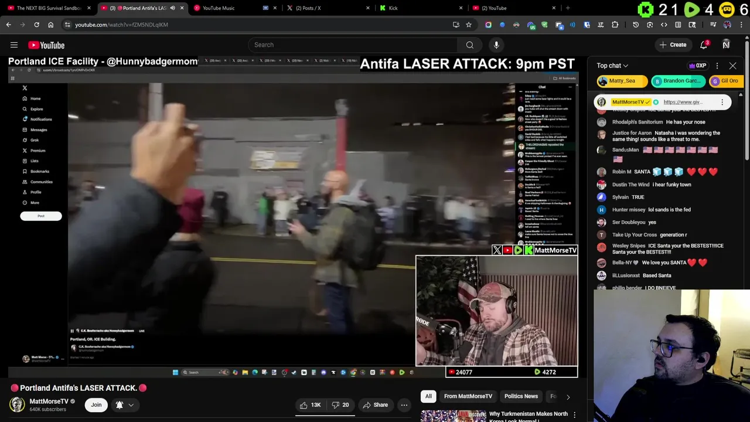Click the green shield extension icon
Image resolution: width=750 pixels, height=422 pixels.
[544, 25]
